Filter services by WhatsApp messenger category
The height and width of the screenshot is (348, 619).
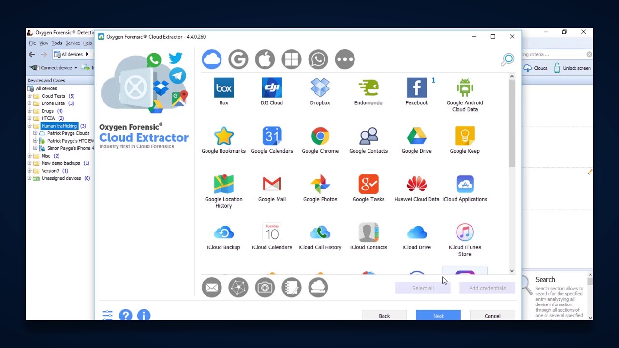[x=318, y=59]
